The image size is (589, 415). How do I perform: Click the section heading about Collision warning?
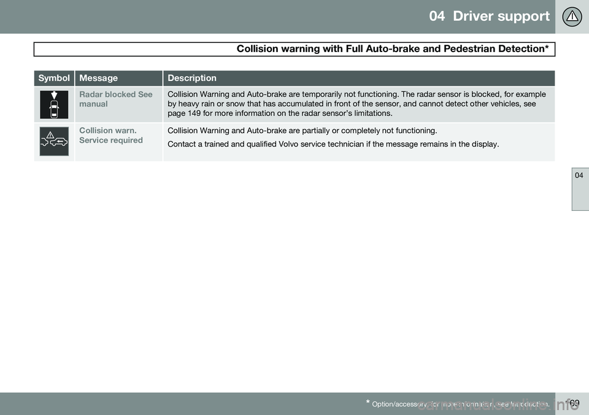point(393,49)
